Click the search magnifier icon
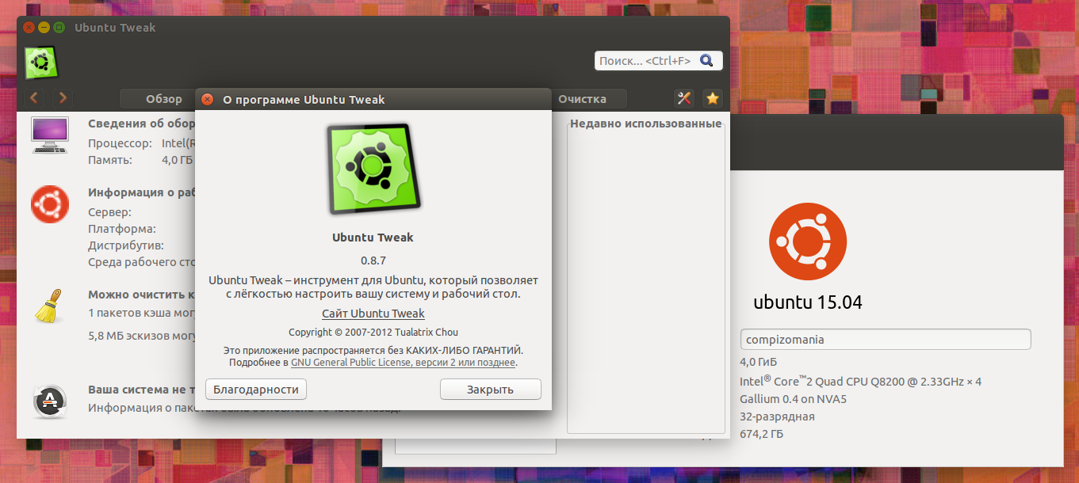The width and height of the screenshot is (1079, 483). coord(706,60)
